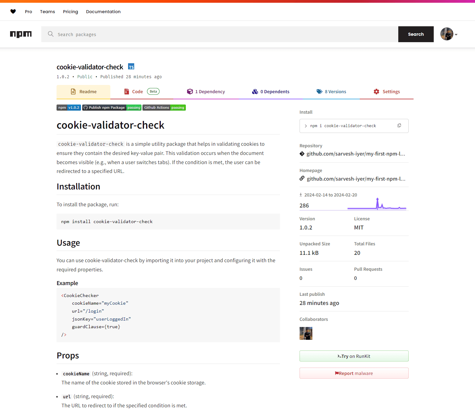
Task: Focus the Search packages input field
Action: tap(220, 34)
